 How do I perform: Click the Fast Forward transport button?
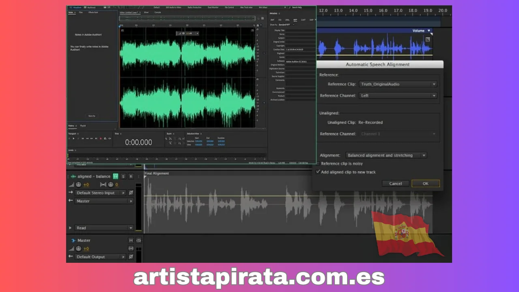pyautogui.click(x=92, y=138)
